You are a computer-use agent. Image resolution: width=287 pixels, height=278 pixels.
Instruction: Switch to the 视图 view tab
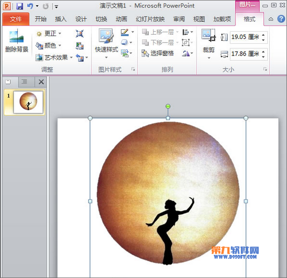pos(199,19)
